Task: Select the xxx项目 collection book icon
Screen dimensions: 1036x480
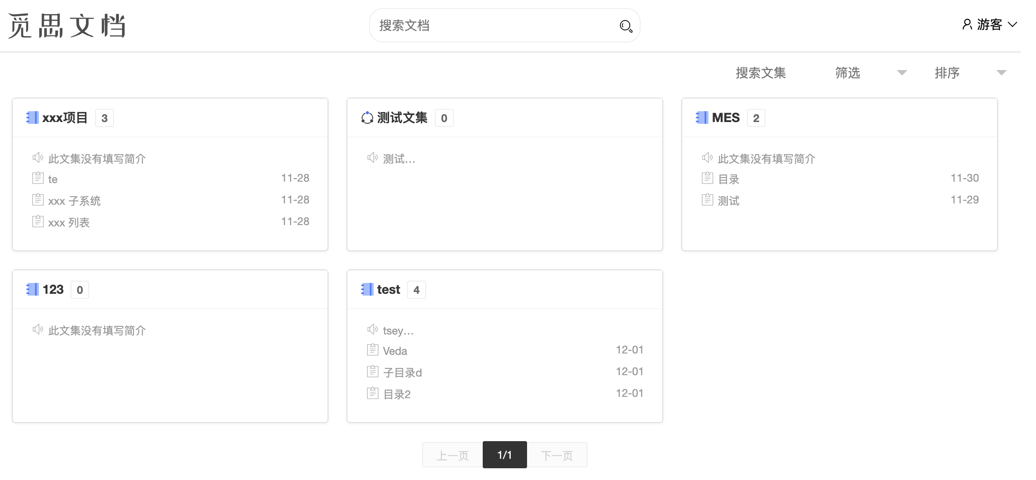Action: click(x=32, y=118)
